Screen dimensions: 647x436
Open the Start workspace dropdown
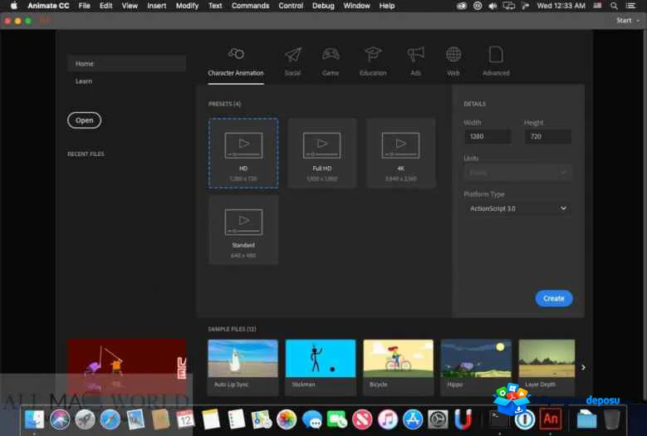point(628,20)
